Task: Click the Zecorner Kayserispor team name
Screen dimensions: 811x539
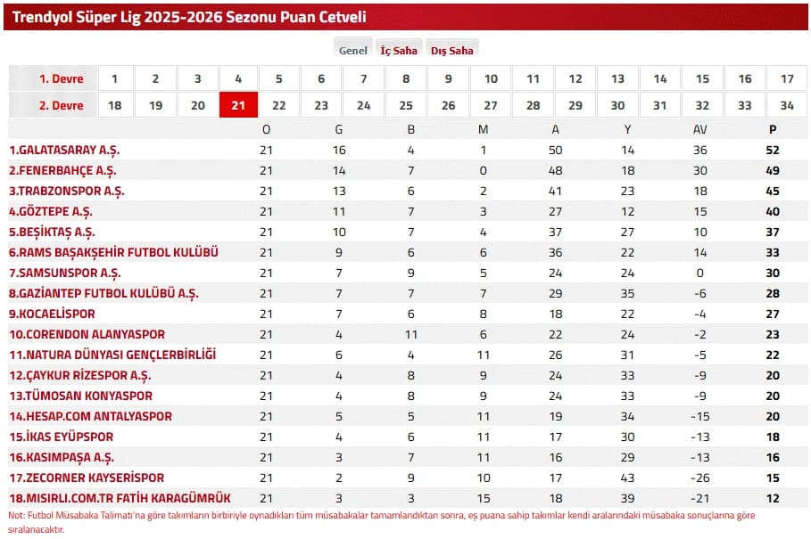Action: 87,478
